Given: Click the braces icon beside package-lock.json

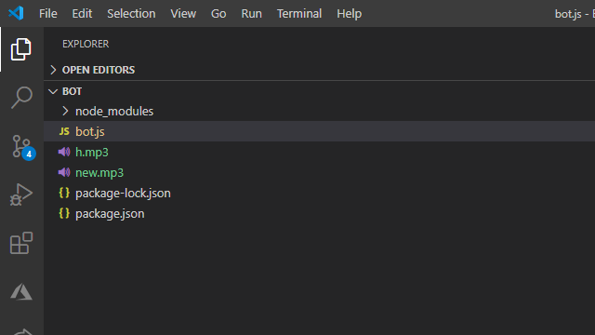Looking at the screenshot, I should [64, 193].
